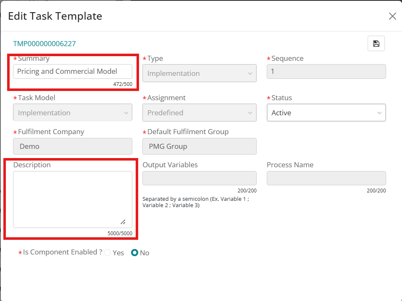This screenshot has width=402, height=301.
Task: Expand the Assignment dropdown
Action: tap(199, 113)
